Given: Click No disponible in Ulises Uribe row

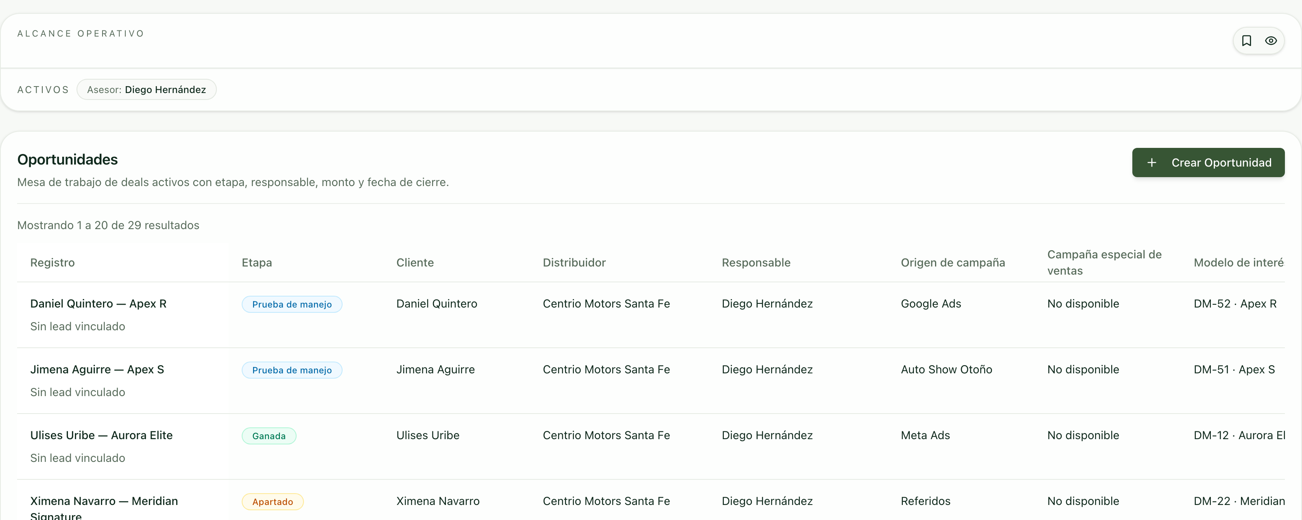Looking at the screenshot, I should (x=1083, y=435).
